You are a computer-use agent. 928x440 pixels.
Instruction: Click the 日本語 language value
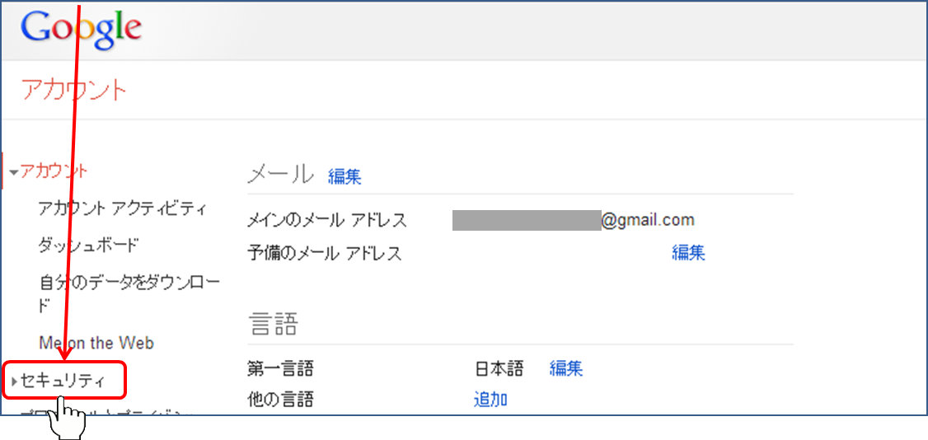pyautogui.click(x=499, y=368)
